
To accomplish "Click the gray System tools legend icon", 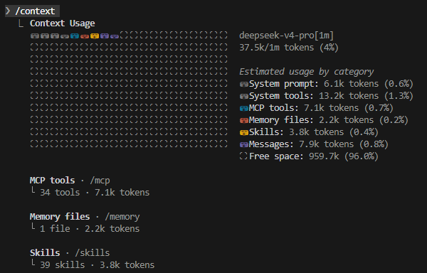I will tap(243, 96).
